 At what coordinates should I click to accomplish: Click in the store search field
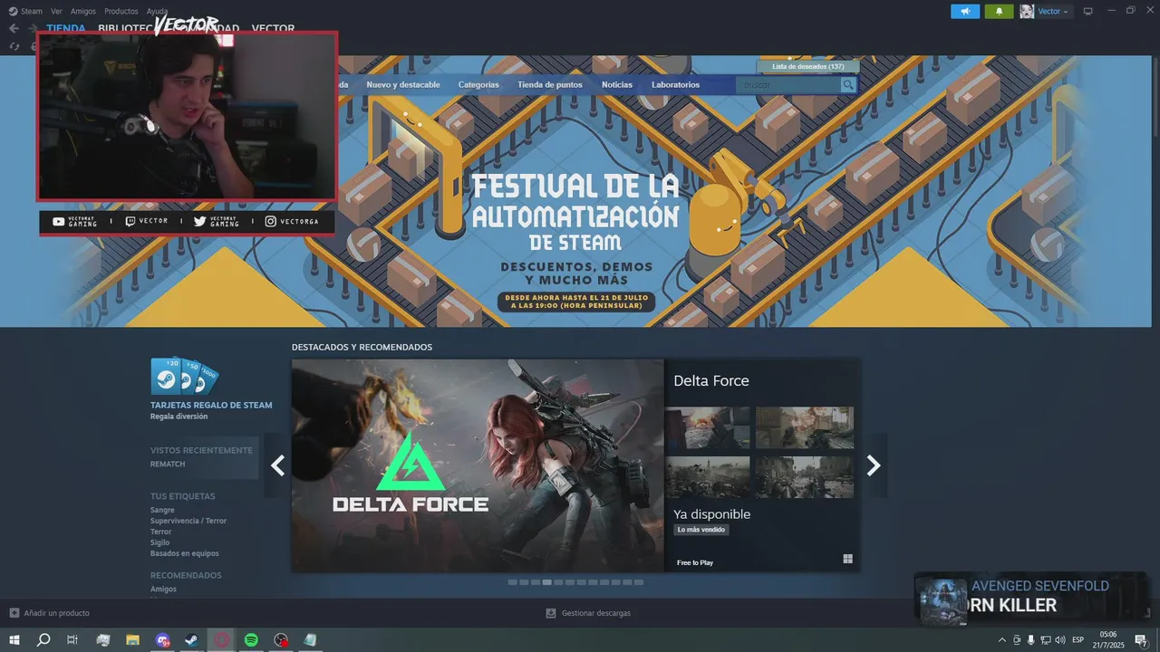click(x=788, y=84)
